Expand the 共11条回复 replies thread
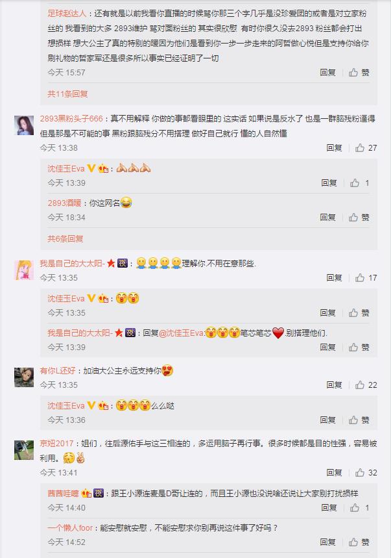Screen dimensions: 391x558 point(67,94)
